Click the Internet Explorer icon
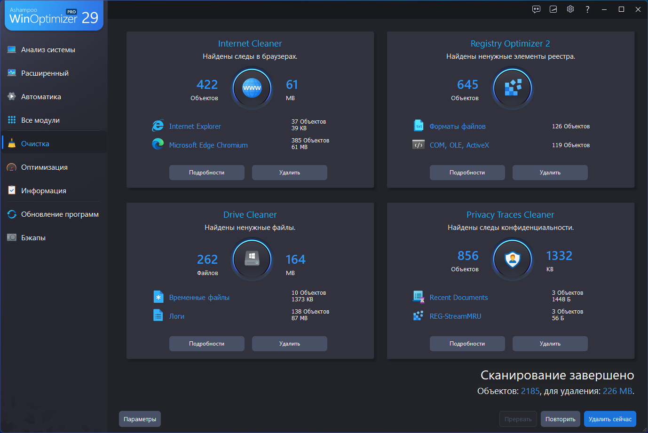 pos(158,126)
